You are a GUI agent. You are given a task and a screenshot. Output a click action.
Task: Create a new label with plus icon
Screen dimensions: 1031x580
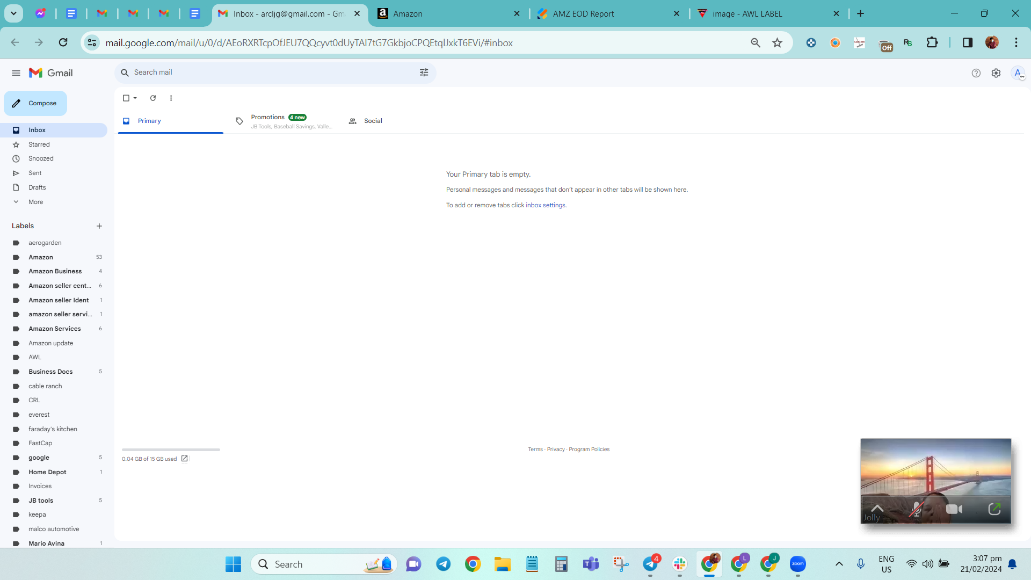click(99, 226)
